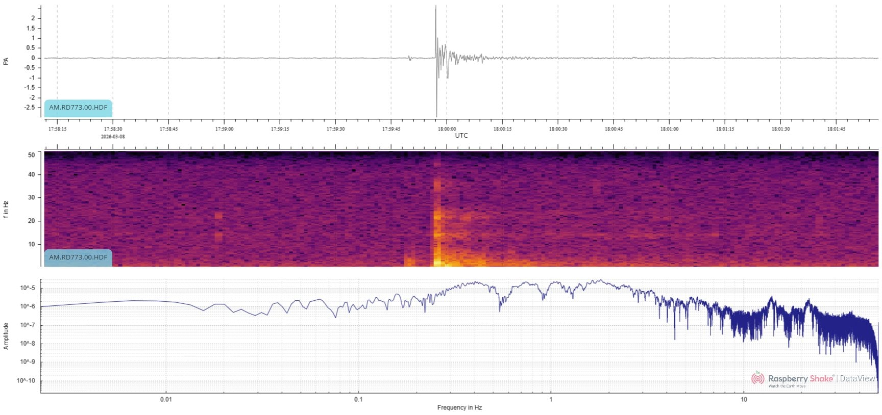Select the 18:00:45 time tick label

click(614, 129)
